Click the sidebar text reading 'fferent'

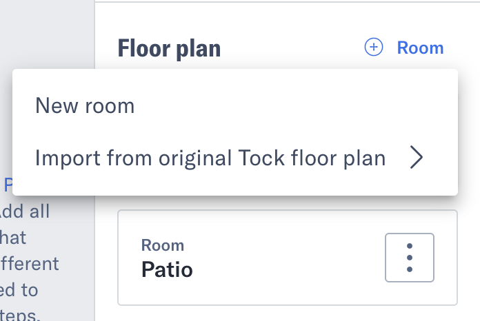tap(30, 264)
